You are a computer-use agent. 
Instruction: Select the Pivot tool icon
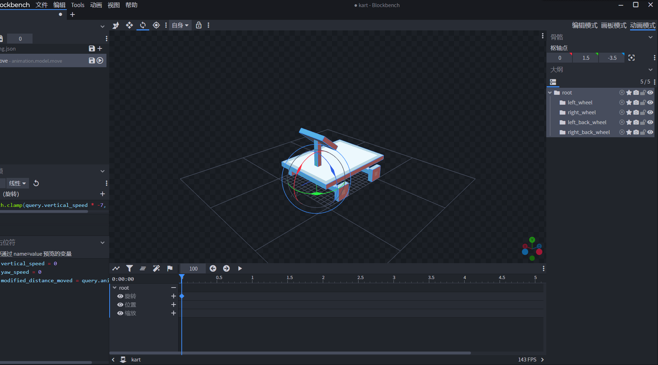tap(156, 25)
